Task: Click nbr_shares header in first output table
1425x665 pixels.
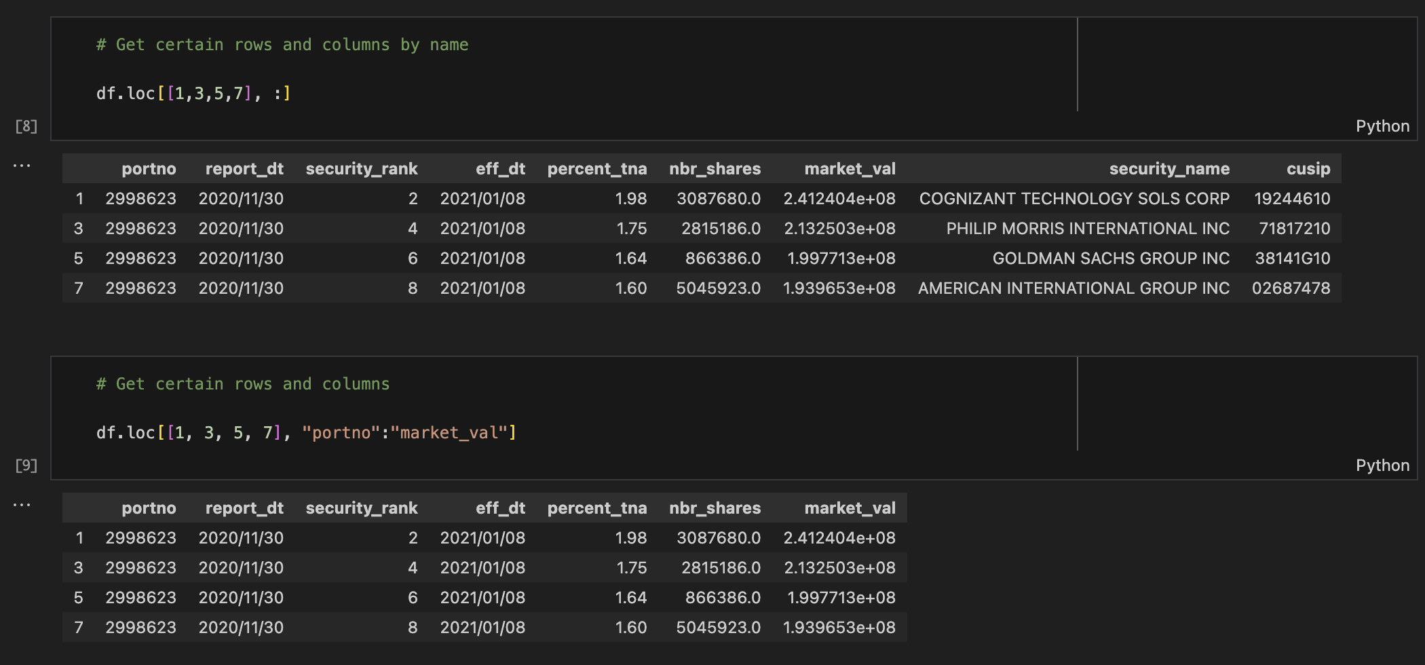Action: (715, 169)
